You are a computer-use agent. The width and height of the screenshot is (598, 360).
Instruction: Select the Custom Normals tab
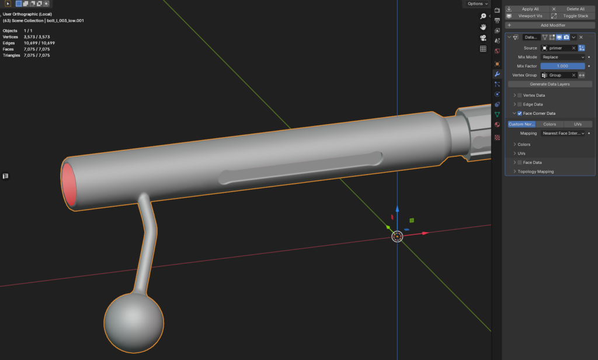[x=521, y=124]
